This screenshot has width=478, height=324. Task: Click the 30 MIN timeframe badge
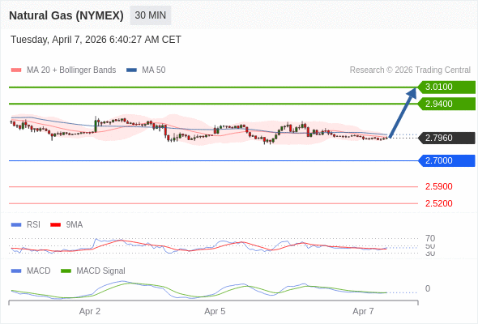(151, 15)
